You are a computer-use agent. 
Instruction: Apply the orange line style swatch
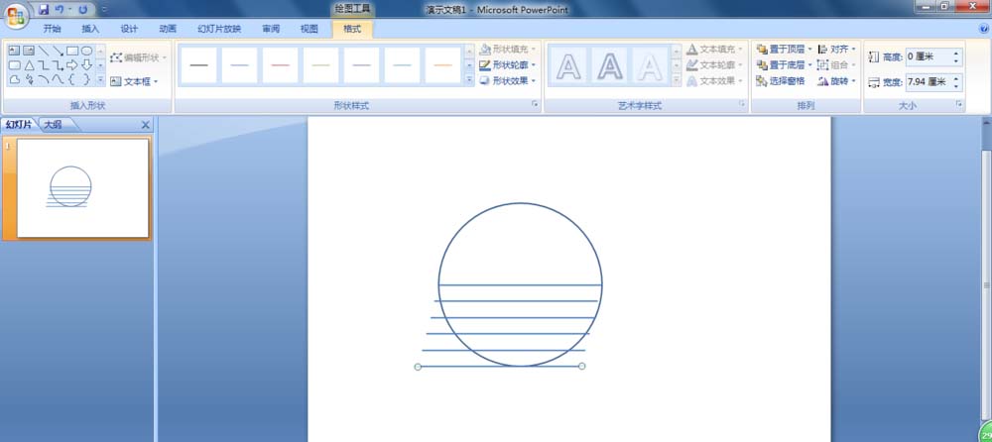[x=442, y=65]
